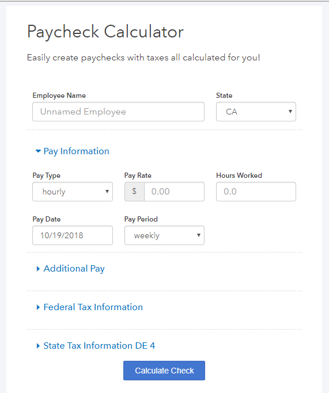Click the Calculate Check button
The image size is (329, 393).
[x=164, y=371]
